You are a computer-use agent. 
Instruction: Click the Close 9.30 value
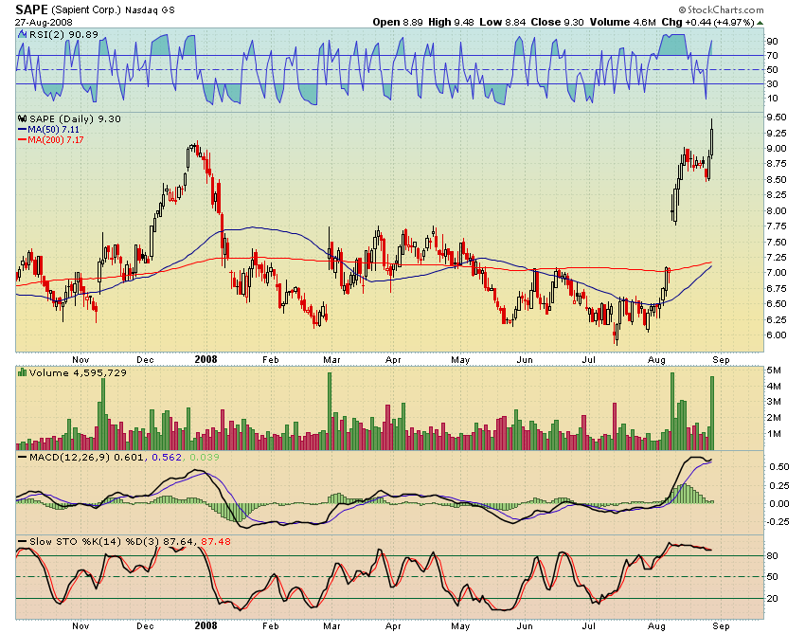(557, 22)
